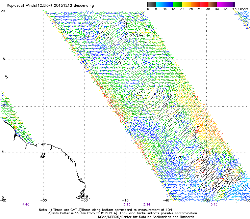The image size is (250, 219).
Task: Click the 'Note: 1) Times are GMT' line
Action: 105,210
